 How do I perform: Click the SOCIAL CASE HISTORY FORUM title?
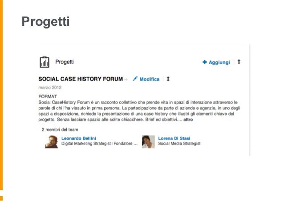[81, 79]
